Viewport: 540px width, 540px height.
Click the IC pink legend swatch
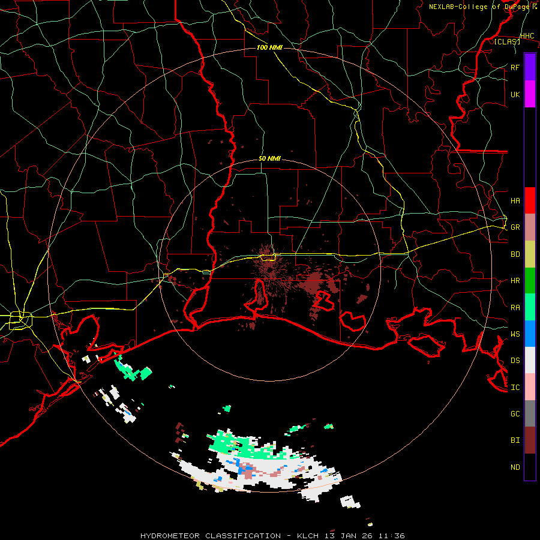(x=530, y=387)
